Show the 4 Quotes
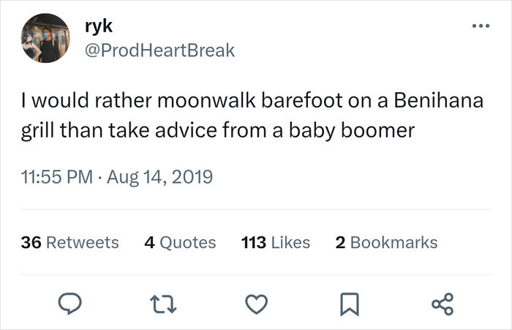 click(180, 242)
